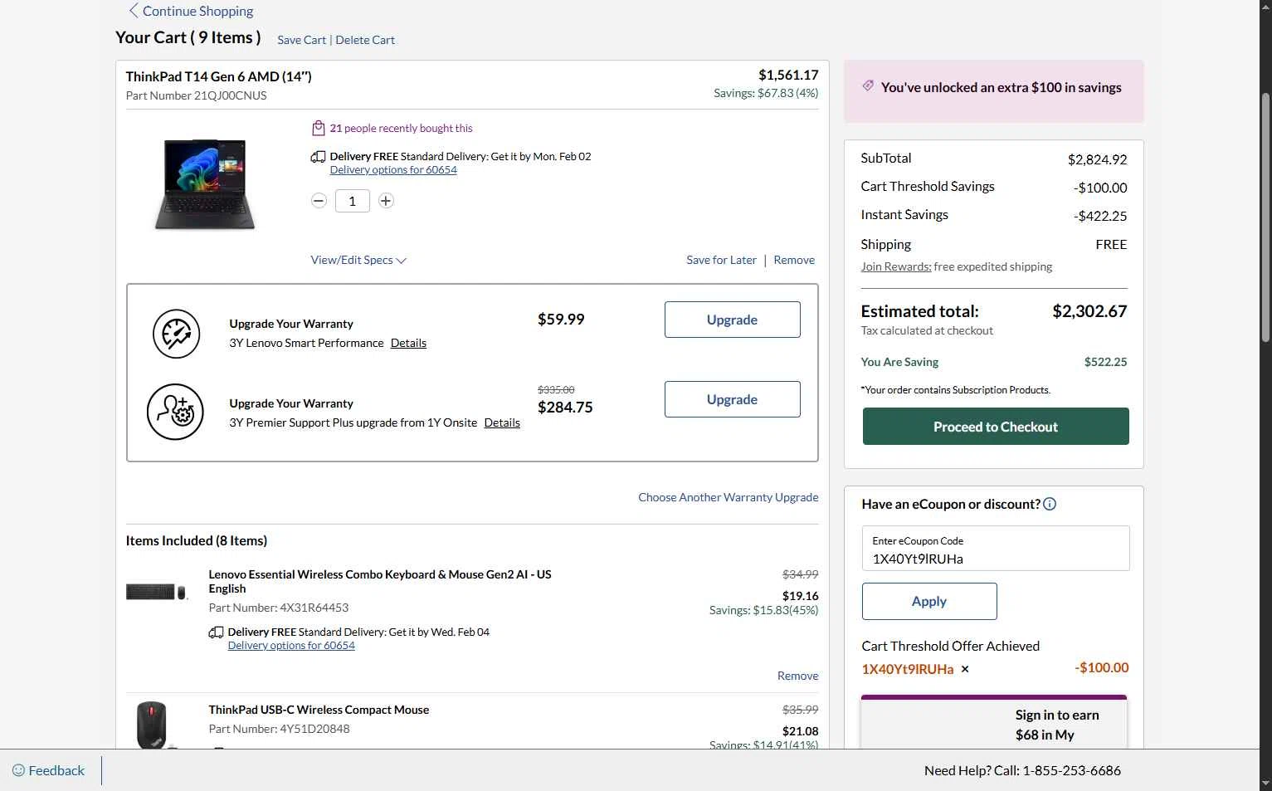Image resolution: width=1272 pixels, height=791 pixels.
Task: Click keyboard combo delivery truck icon
Action: [x=216, y=632]
